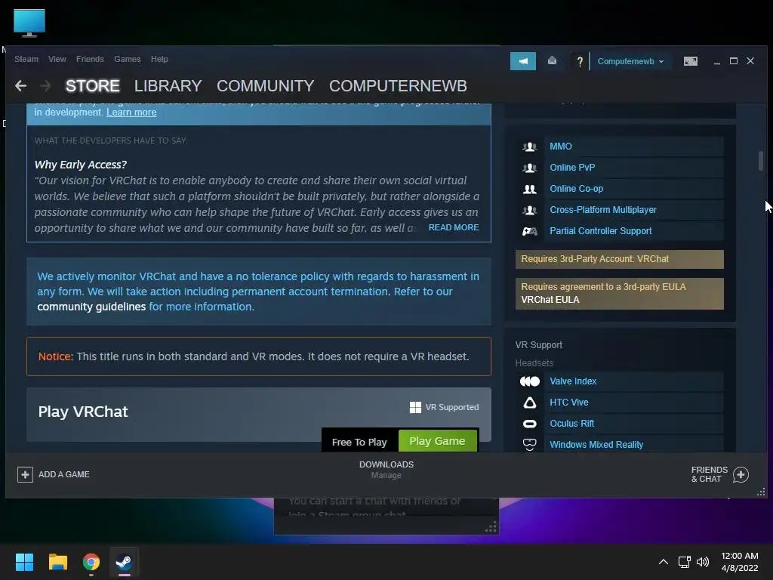Click the store page vertical scrollbar thumb
The image size is (773, 580).
pyautogui.click(x=761, y=162)
